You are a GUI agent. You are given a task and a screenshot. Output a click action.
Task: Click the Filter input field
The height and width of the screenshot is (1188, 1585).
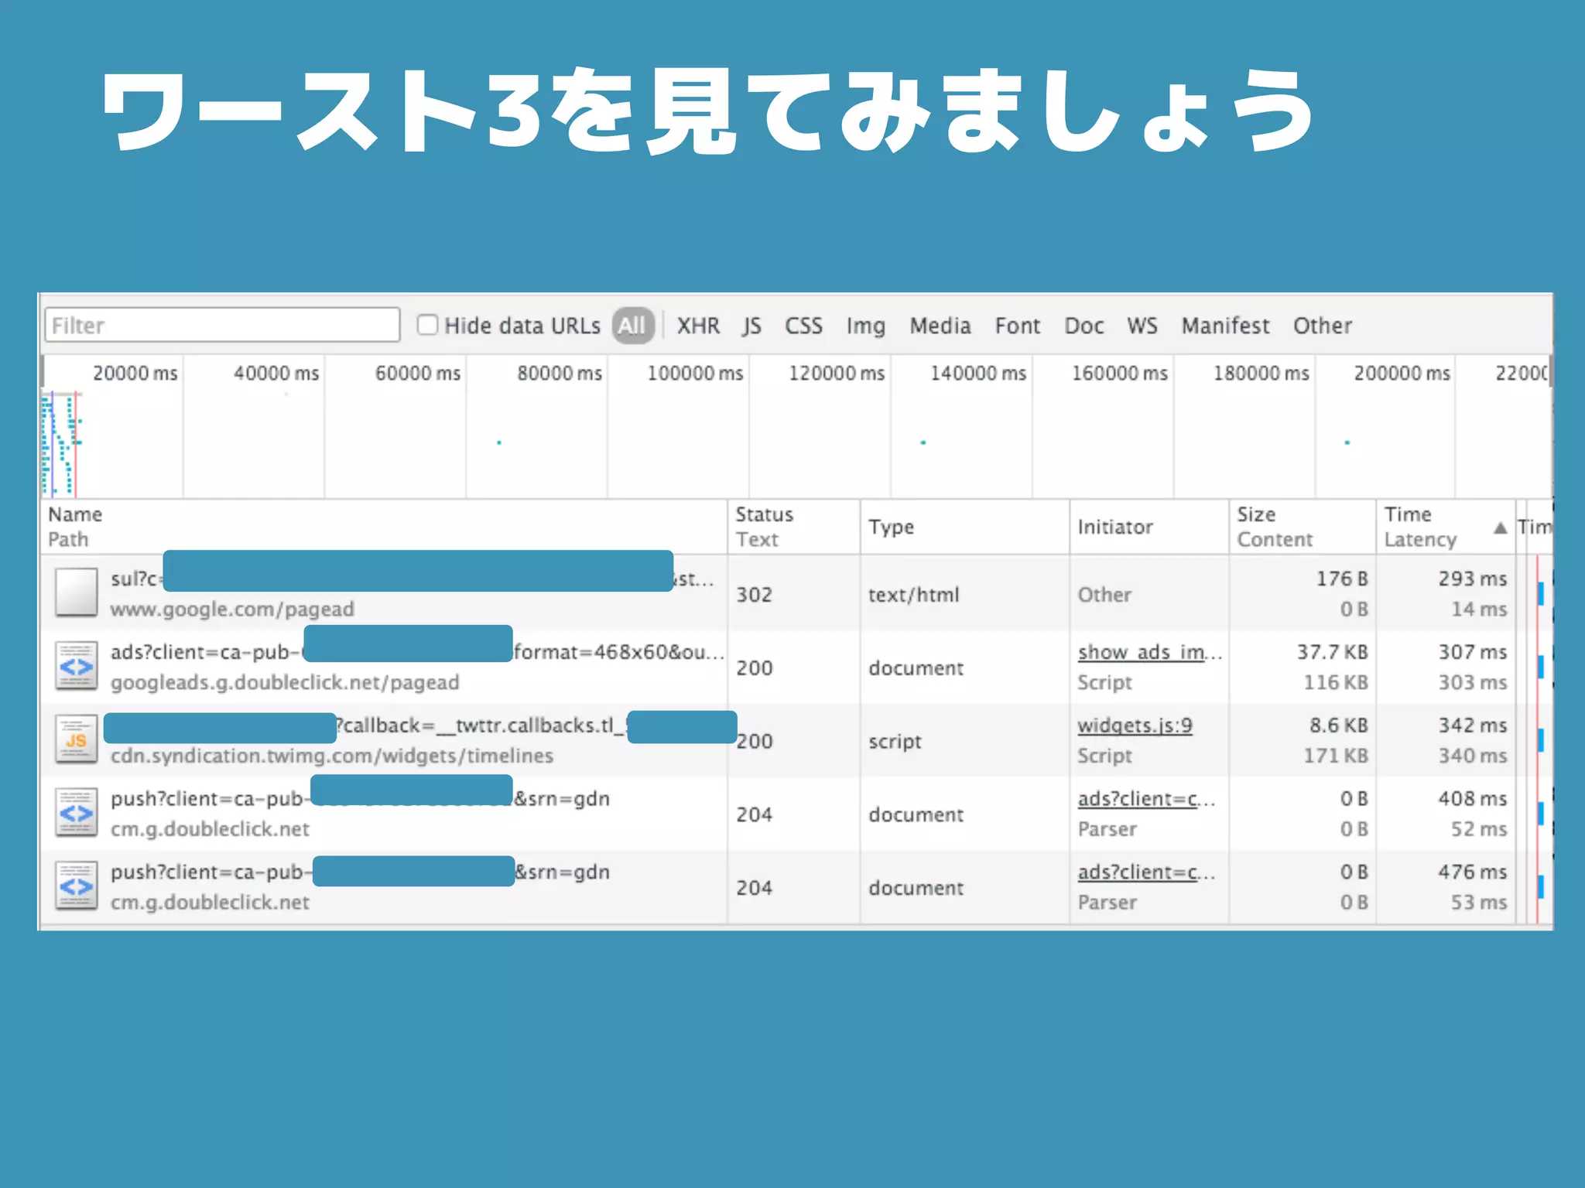pyautogui.click(x=222, y=325)
